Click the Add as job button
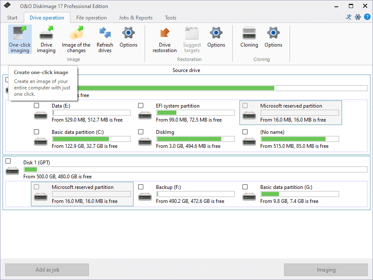This screenshot has width=373, height=280. pyautogui.click(x=47, y=270)
